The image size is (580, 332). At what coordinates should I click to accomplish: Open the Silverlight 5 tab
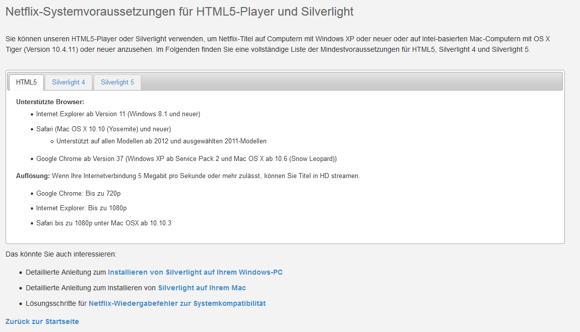click(117, 82)
